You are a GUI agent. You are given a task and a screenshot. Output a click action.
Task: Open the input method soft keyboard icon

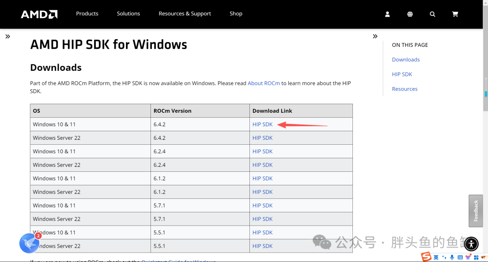(460, 257)
